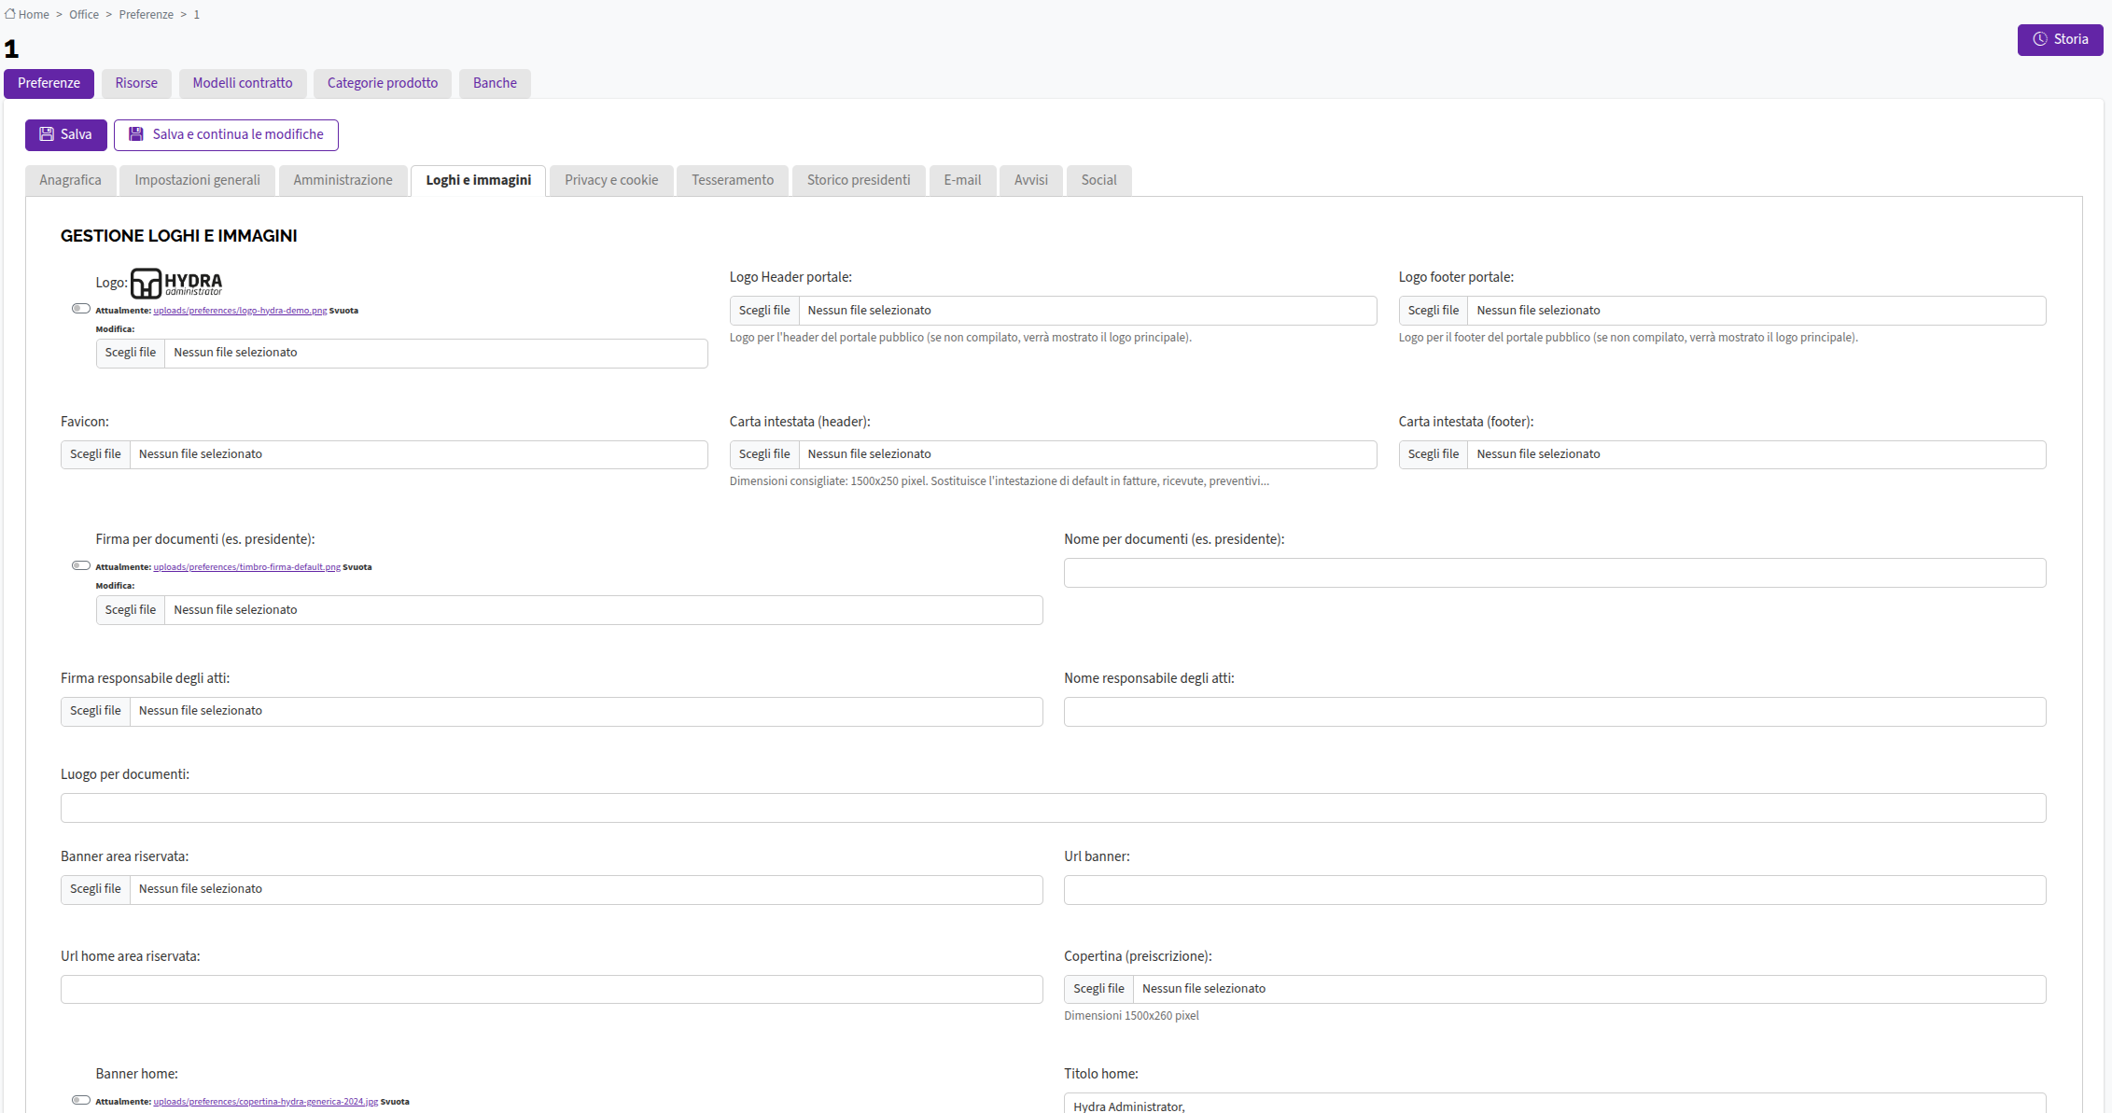
Task: Focus the Titolo home input field
Action: pos(1555,1103)
